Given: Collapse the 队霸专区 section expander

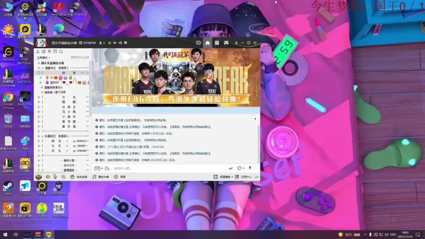Looking at the screenshot, I should 39,136.
